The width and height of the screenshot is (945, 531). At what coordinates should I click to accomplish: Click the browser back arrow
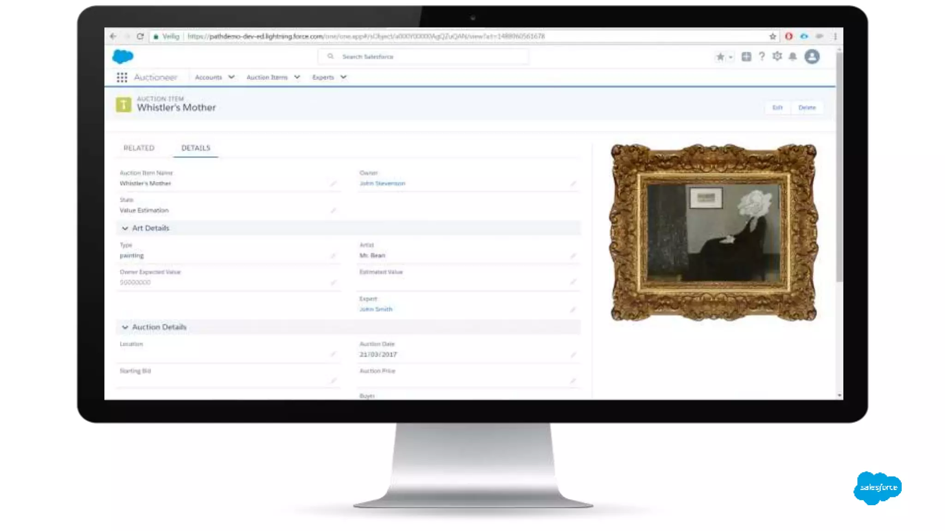pyautogui.click(x=113, y=36)
